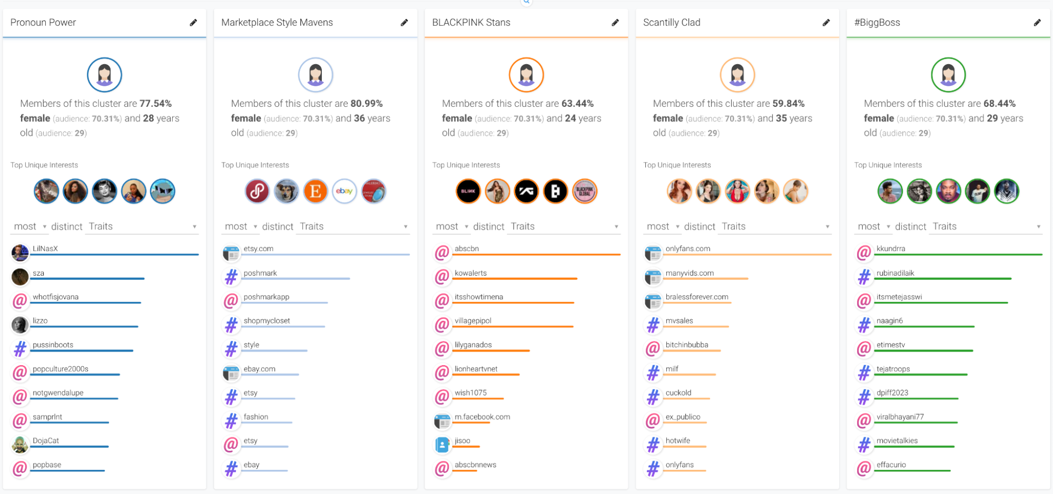The image size is (1053, 494).
Task: Click the popbase trait label
Action: 47,465
